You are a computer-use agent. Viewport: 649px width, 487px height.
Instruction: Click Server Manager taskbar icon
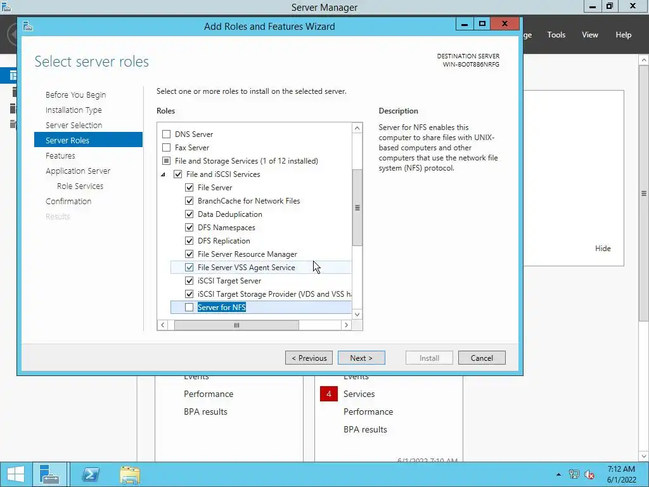tap(49, 474)
